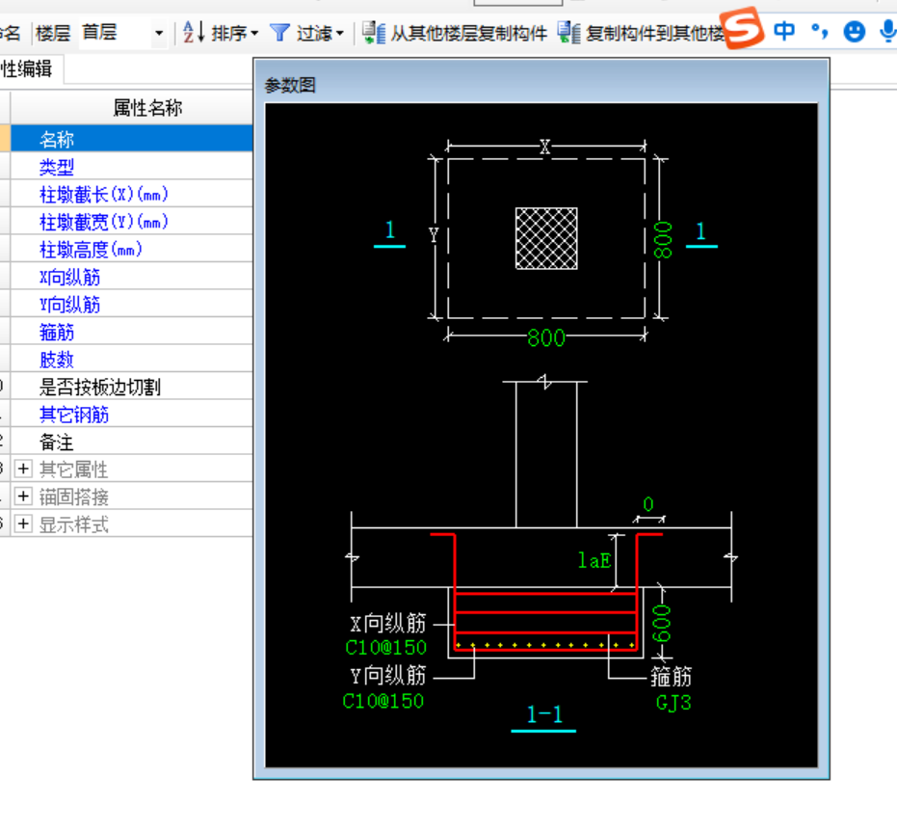The image size is (897, 832).
Task: Select 是否按板边切割 property row
Action: 132,387
